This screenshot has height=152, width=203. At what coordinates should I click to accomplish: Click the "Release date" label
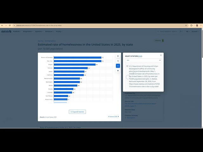tap(130, 110)
